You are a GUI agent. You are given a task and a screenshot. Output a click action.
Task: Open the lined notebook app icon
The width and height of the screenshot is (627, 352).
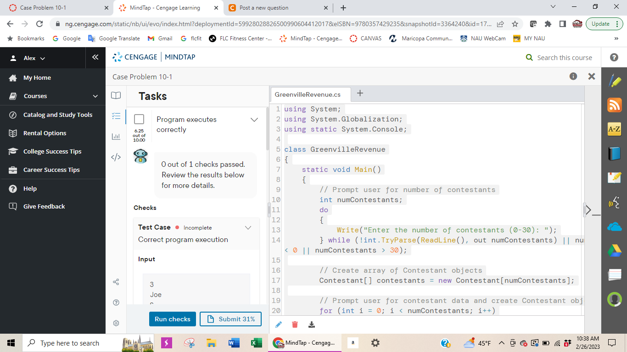pyautogui.click(x=614, y=275)
